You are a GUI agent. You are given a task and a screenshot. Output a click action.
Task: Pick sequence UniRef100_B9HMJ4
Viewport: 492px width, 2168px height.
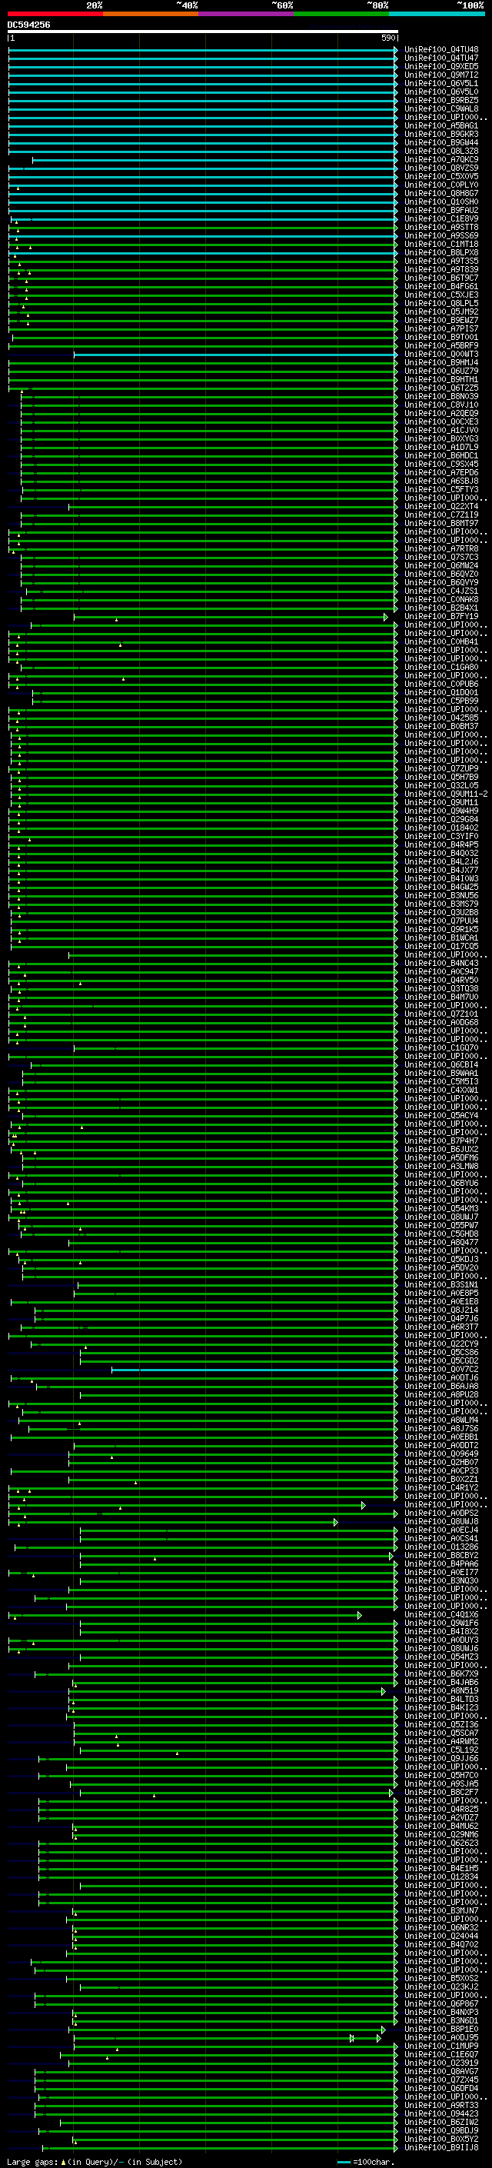pyautogui.click(x=441, y=363)
